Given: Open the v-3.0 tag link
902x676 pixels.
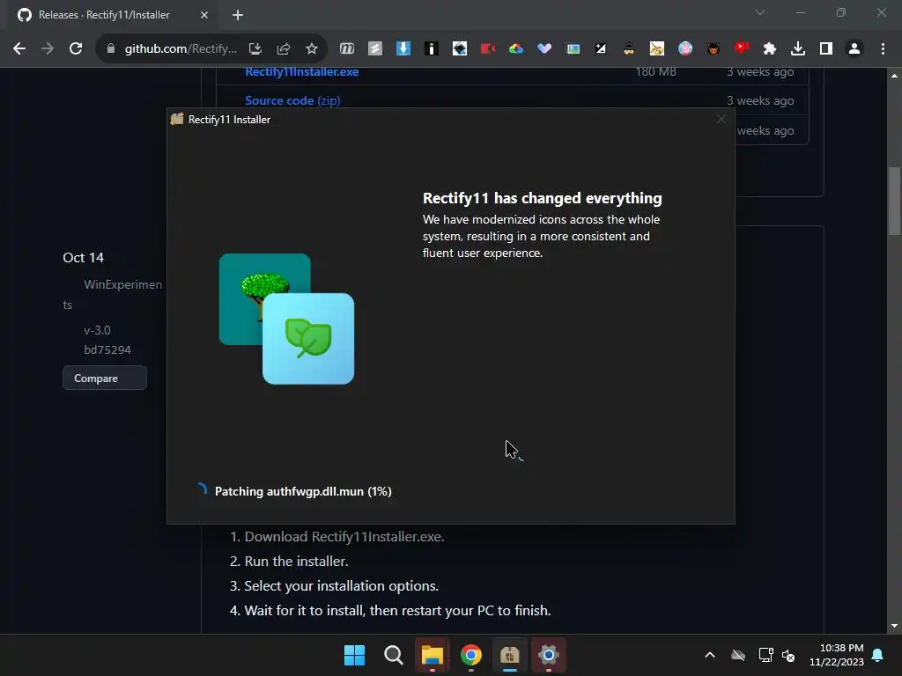Looking at the screenshot, I should pos(97,331).
